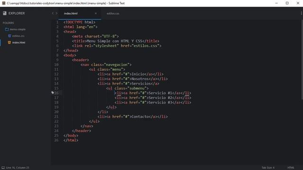This screenshot has height=170, width=303.
Task: Maximize the Sublime Text window
Action: [287, 3]
